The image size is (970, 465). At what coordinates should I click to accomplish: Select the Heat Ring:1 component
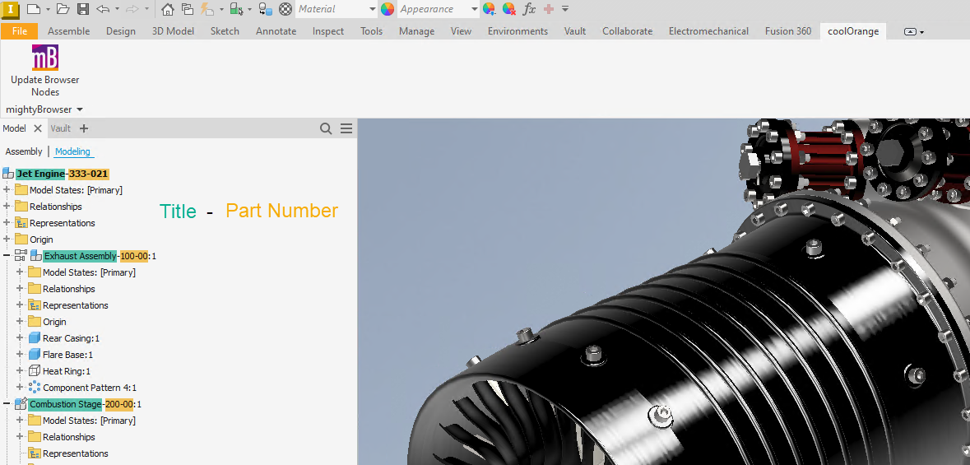[66, 371]
